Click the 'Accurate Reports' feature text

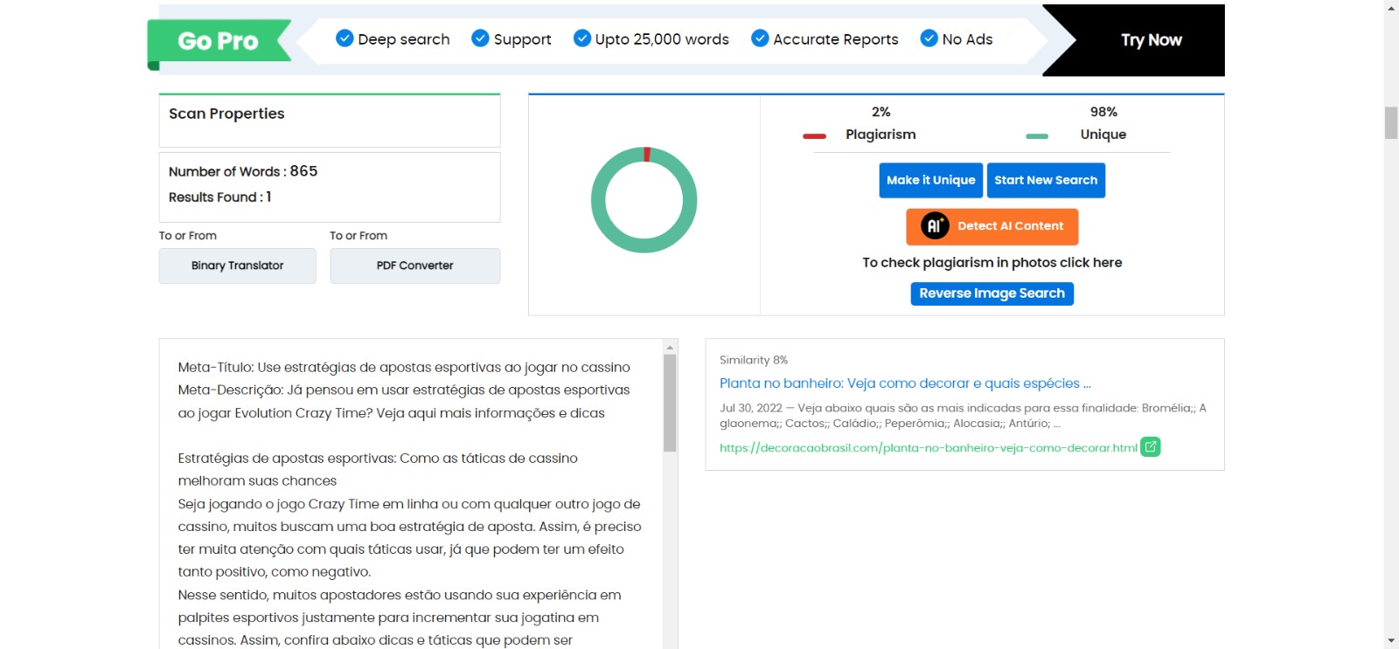click(836, 39)
